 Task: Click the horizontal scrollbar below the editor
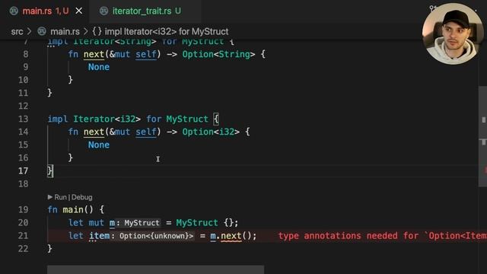tap(155, 269)
